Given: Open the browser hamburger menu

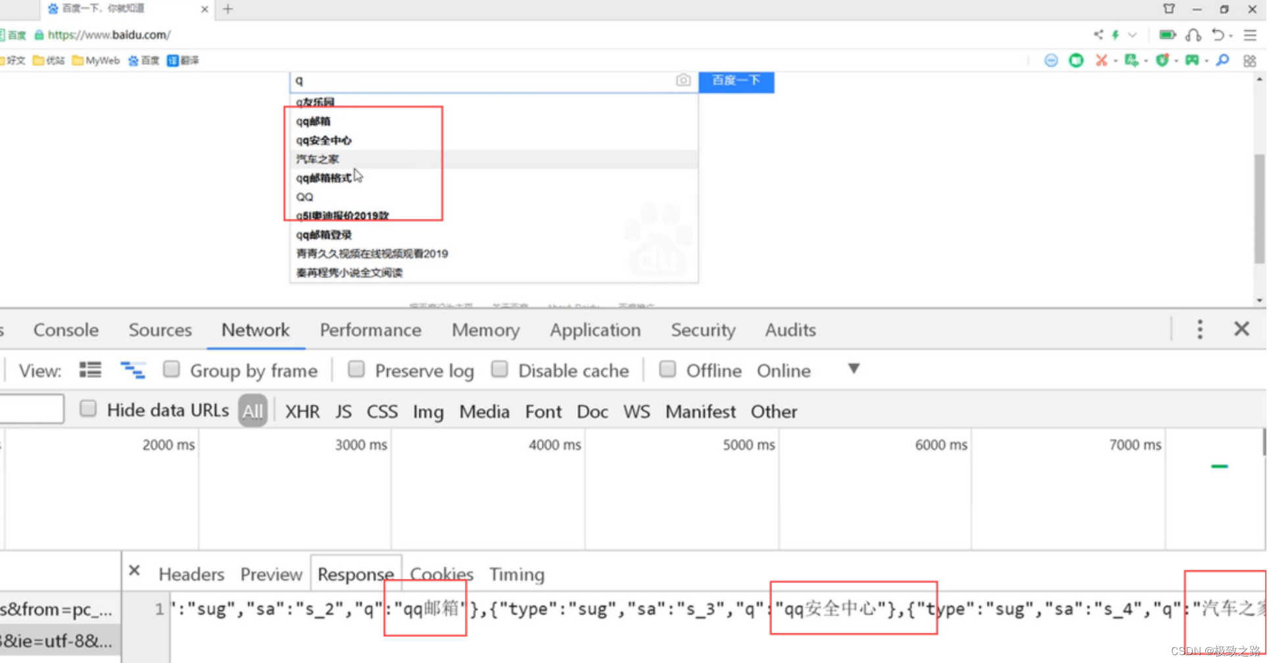Looking at the screenshot, I should coord(1250,35).
